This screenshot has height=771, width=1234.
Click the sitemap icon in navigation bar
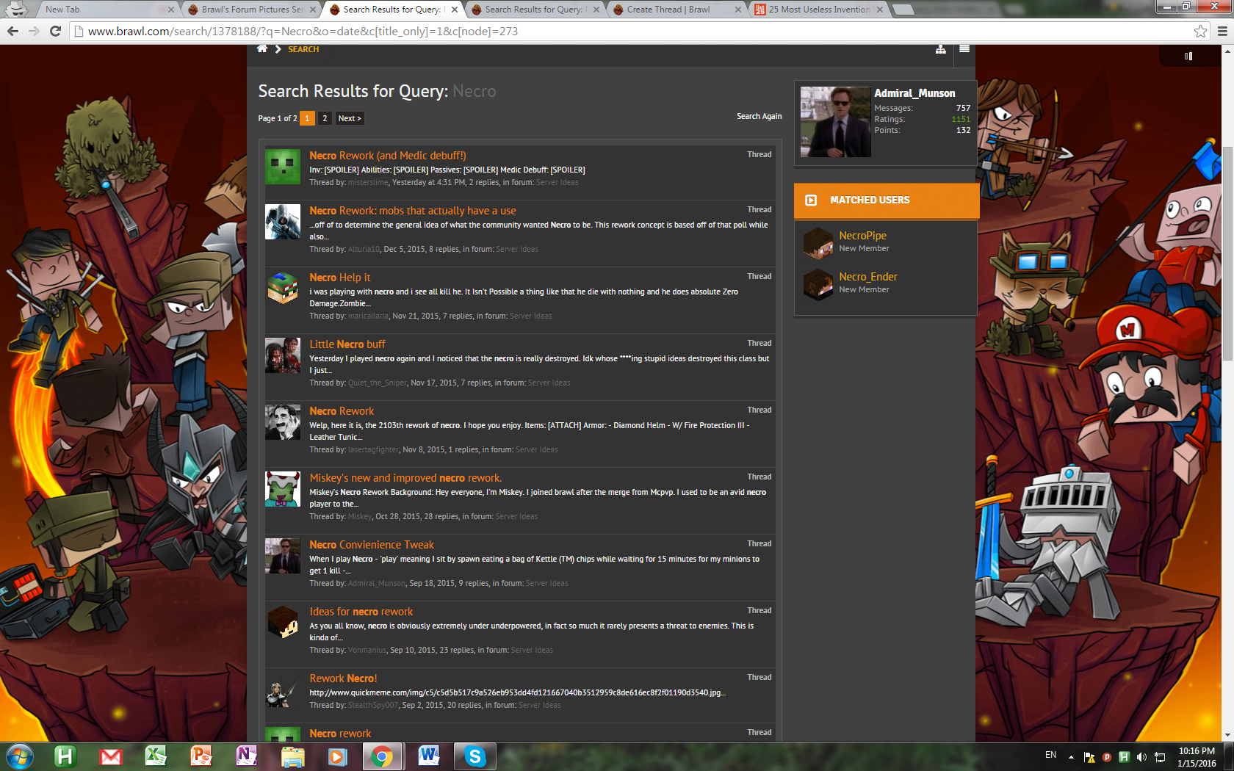[x=940, y=49]
